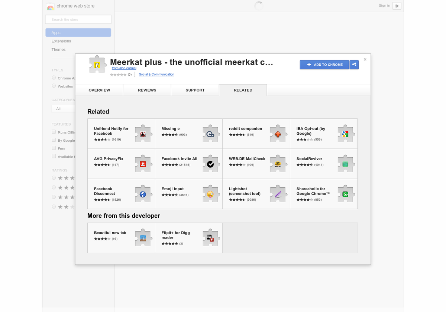Screen dimensions: 446x312
Task: Select the second star rating radio
Action: 54,187
